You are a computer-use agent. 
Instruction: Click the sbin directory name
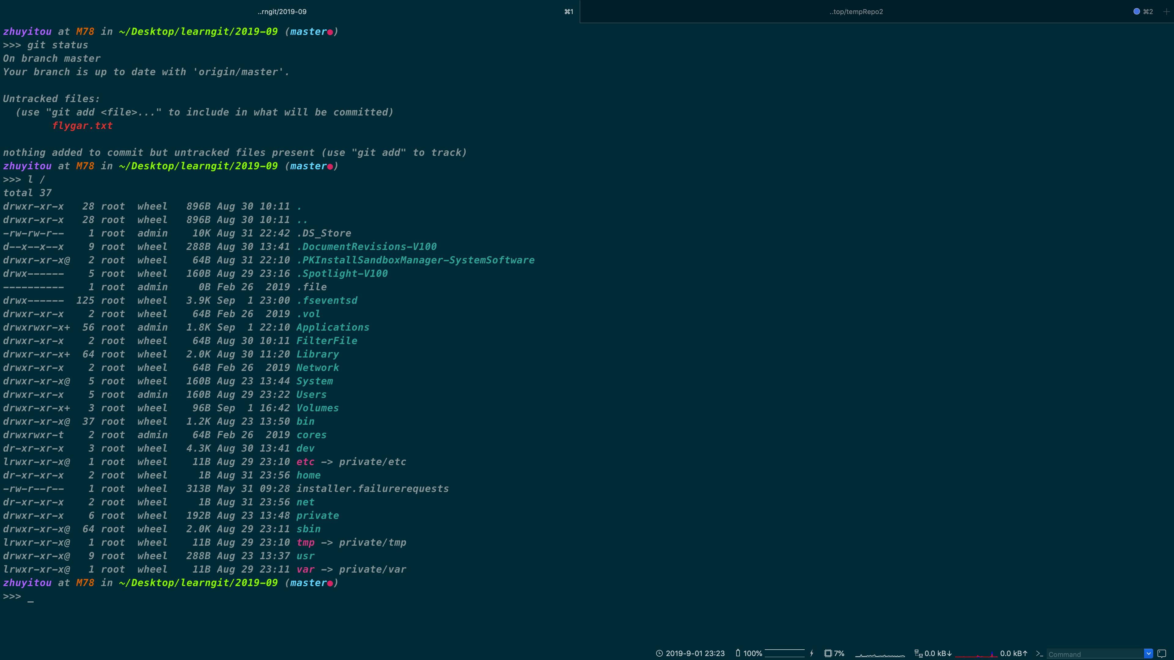pos(308,529)
